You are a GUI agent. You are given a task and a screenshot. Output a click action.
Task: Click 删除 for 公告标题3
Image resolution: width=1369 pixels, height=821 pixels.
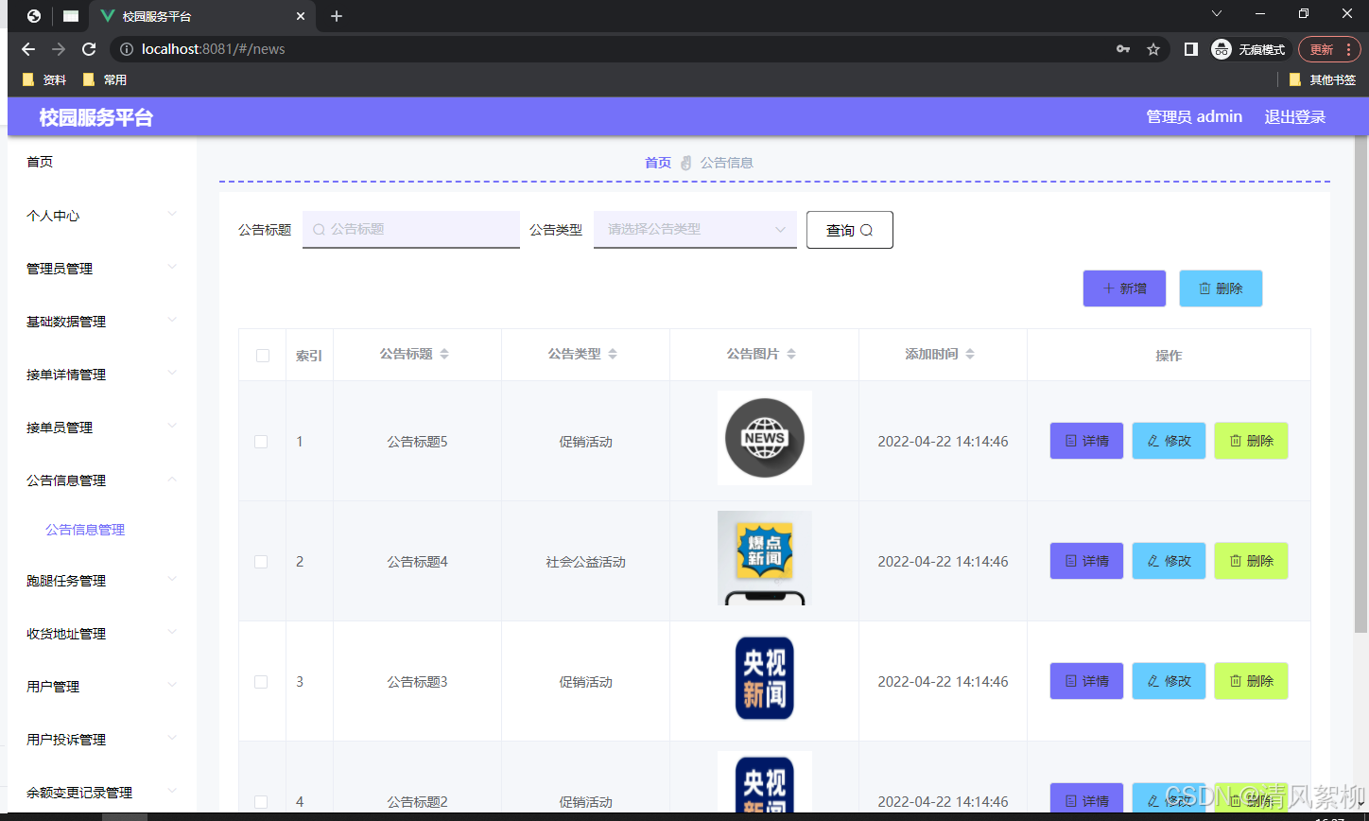(1251, 681)
